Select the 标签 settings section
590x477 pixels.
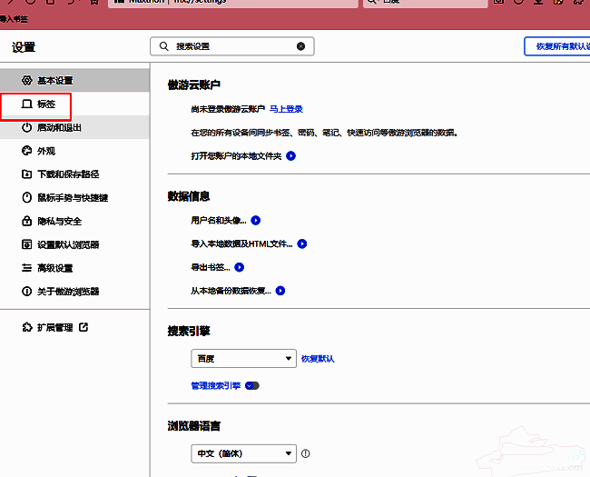pyautogui.click(x=46, y=104)
